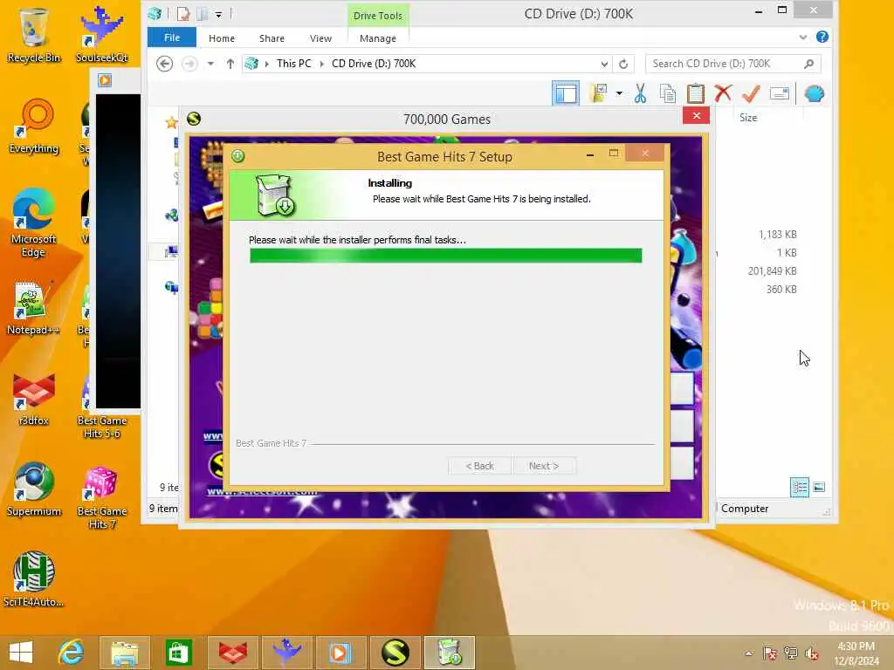Minimize the Best Game Hits 7 Setup window
This screenshot has width=894, height=670.
pyautogui.click(x=590, y=154)
